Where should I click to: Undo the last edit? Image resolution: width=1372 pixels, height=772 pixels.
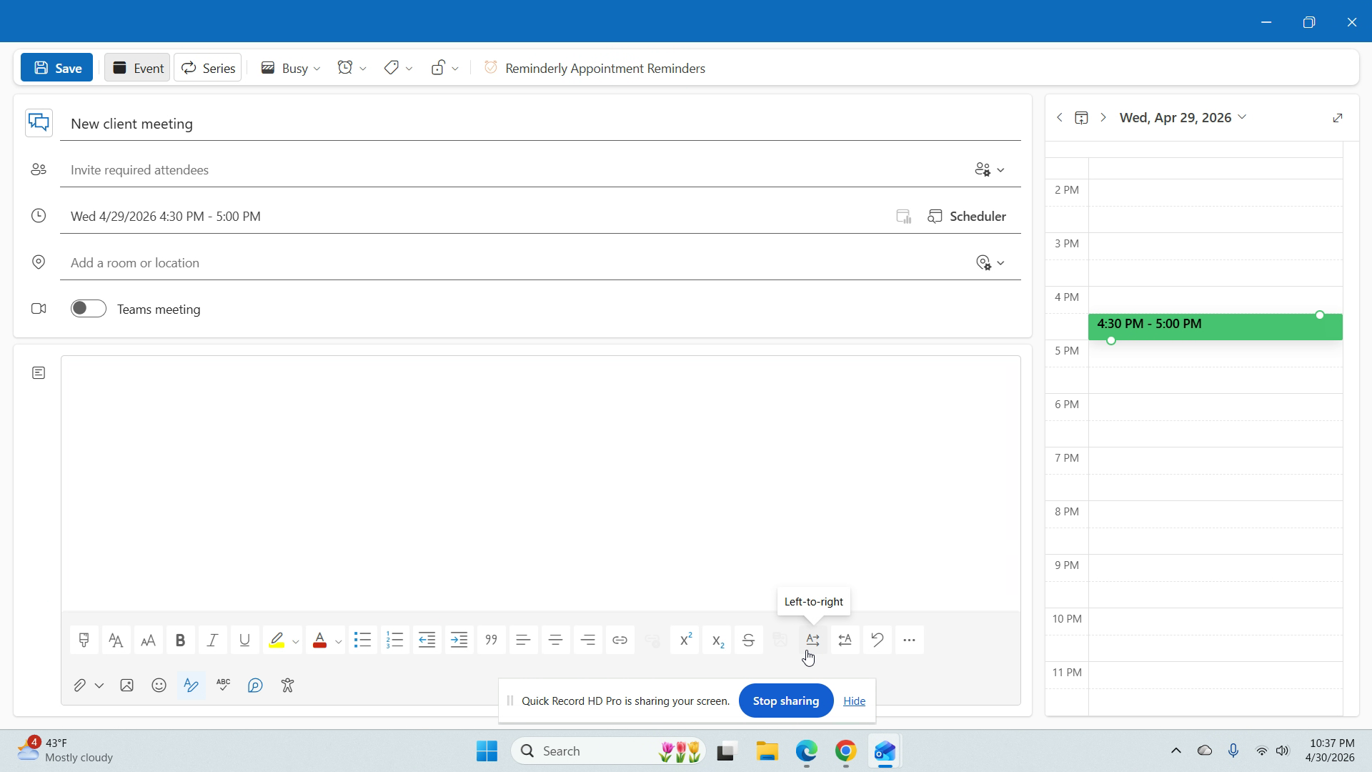coord(878,640)
